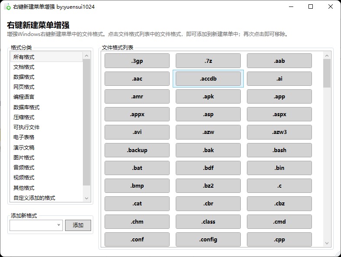Toggle the .appx format button
This screenshot has width=341, height=257.
click(x=137, y=114)
